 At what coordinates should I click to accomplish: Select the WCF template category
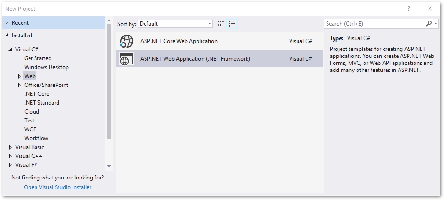coord(30,129)
